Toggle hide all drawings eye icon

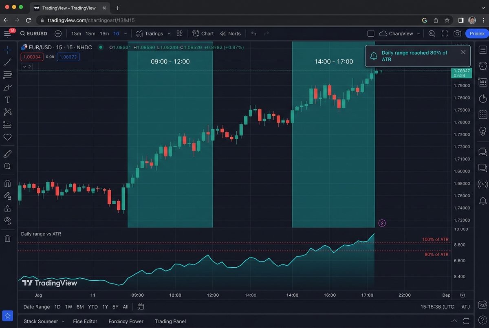tap(7, 221)
